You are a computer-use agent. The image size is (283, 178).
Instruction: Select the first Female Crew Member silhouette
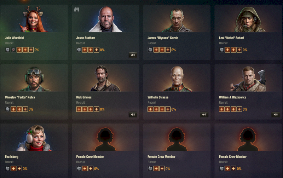[105, 139]
